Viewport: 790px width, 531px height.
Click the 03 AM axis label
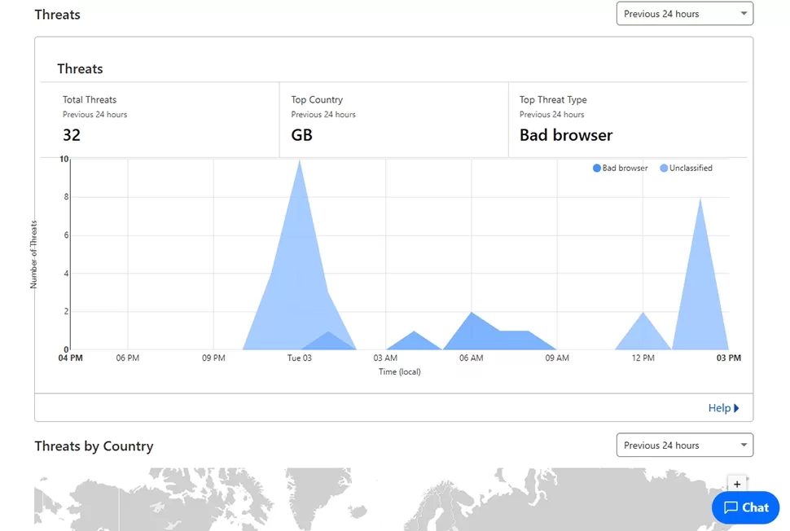click(385, 358)
